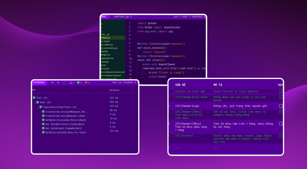
Task: Click the Duration column header
Action: [x=114, y=90]
